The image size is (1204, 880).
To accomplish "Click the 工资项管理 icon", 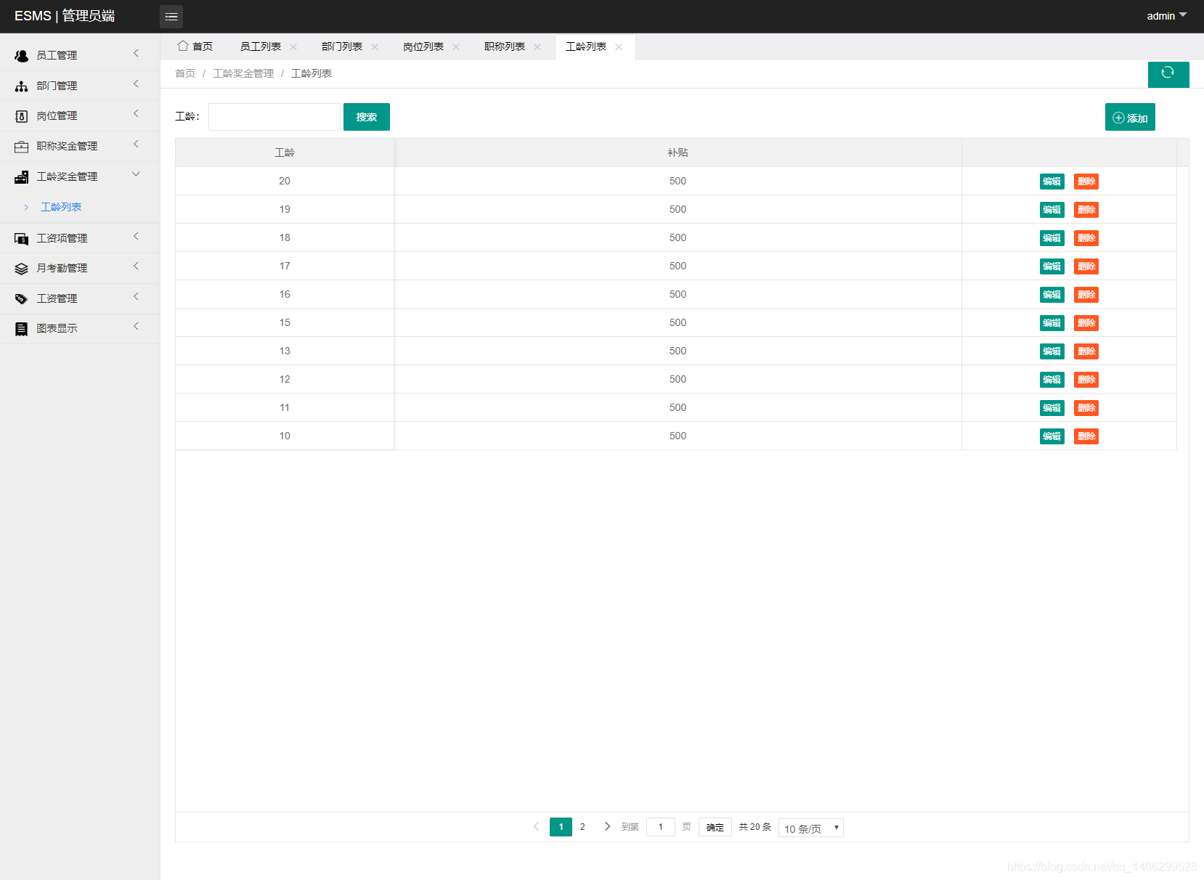I will 22,239.
